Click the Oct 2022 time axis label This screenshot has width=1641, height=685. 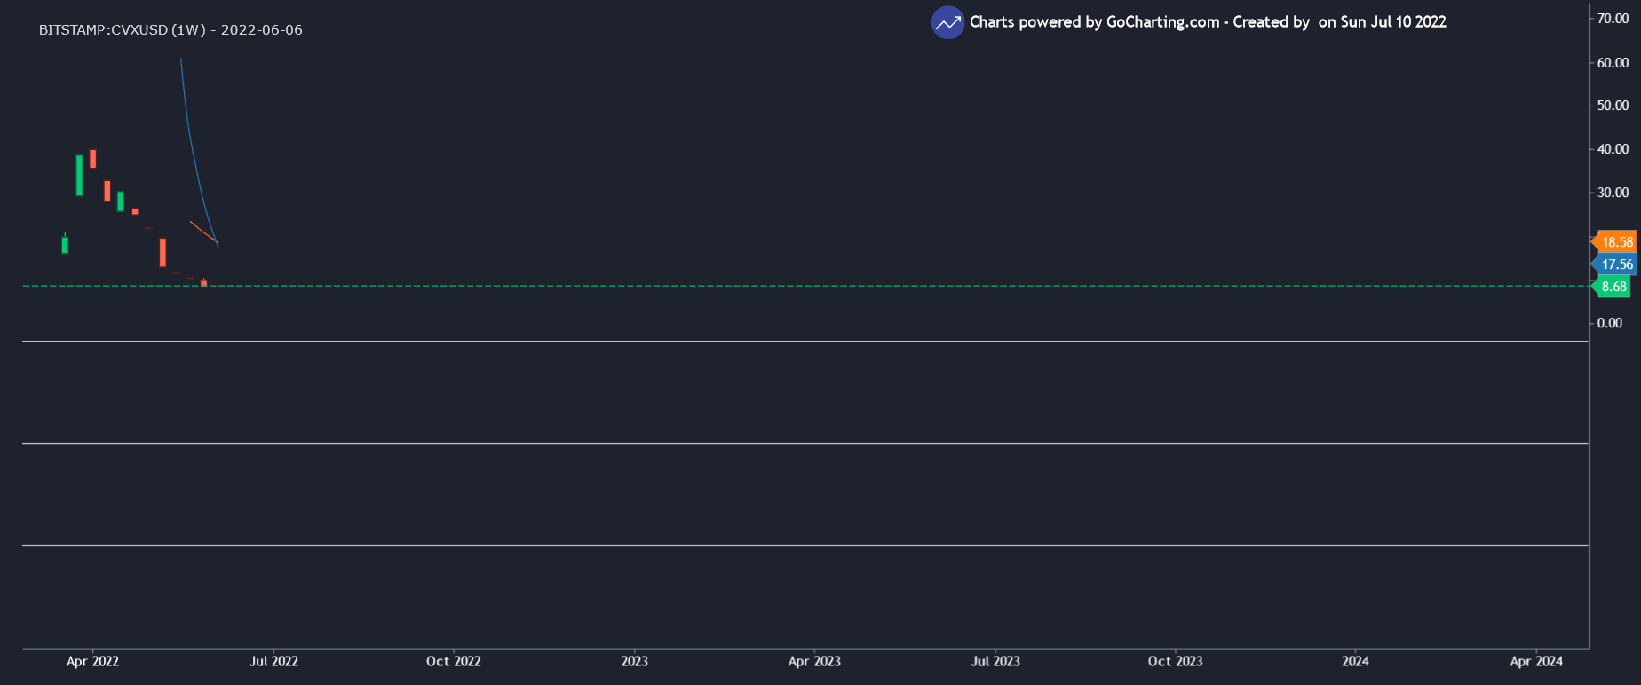pyautogui.click(x=453, y=661)
